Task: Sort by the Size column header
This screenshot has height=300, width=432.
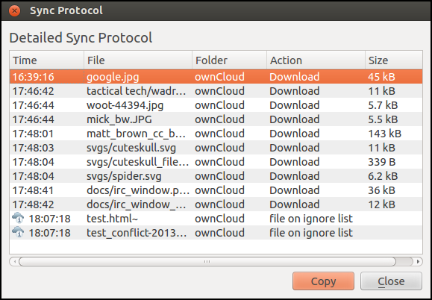Action: pos(394,60)
